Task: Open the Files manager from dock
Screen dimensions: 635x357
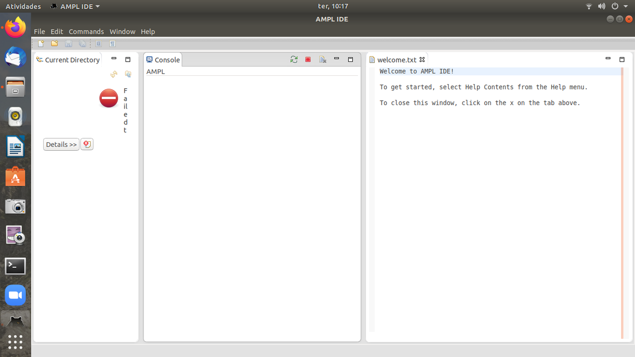Action: (x=15, y=87)
